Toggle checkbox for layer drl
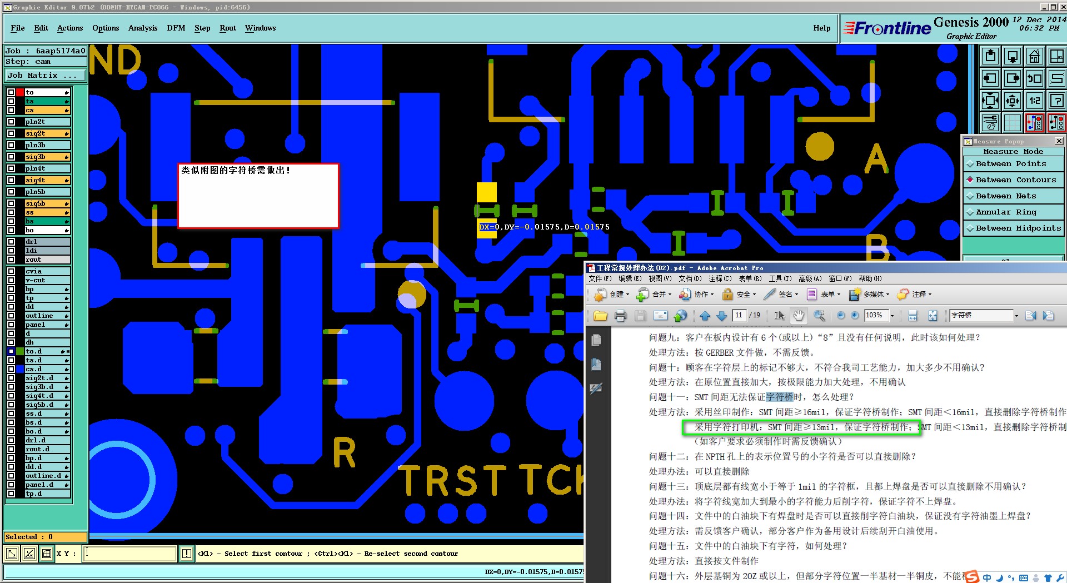 (x=11, y=242)
